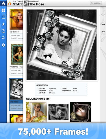Click '272 uses' all time value
Image resolution: width=106 pixels, height=139 pixels.
point(52,93)
